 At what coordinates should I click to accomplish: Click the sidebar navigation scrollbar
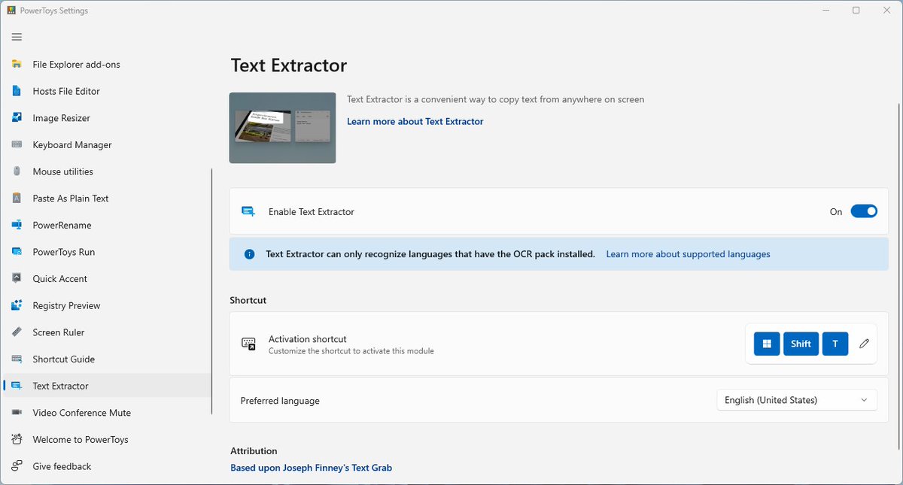tap(212, 291)
